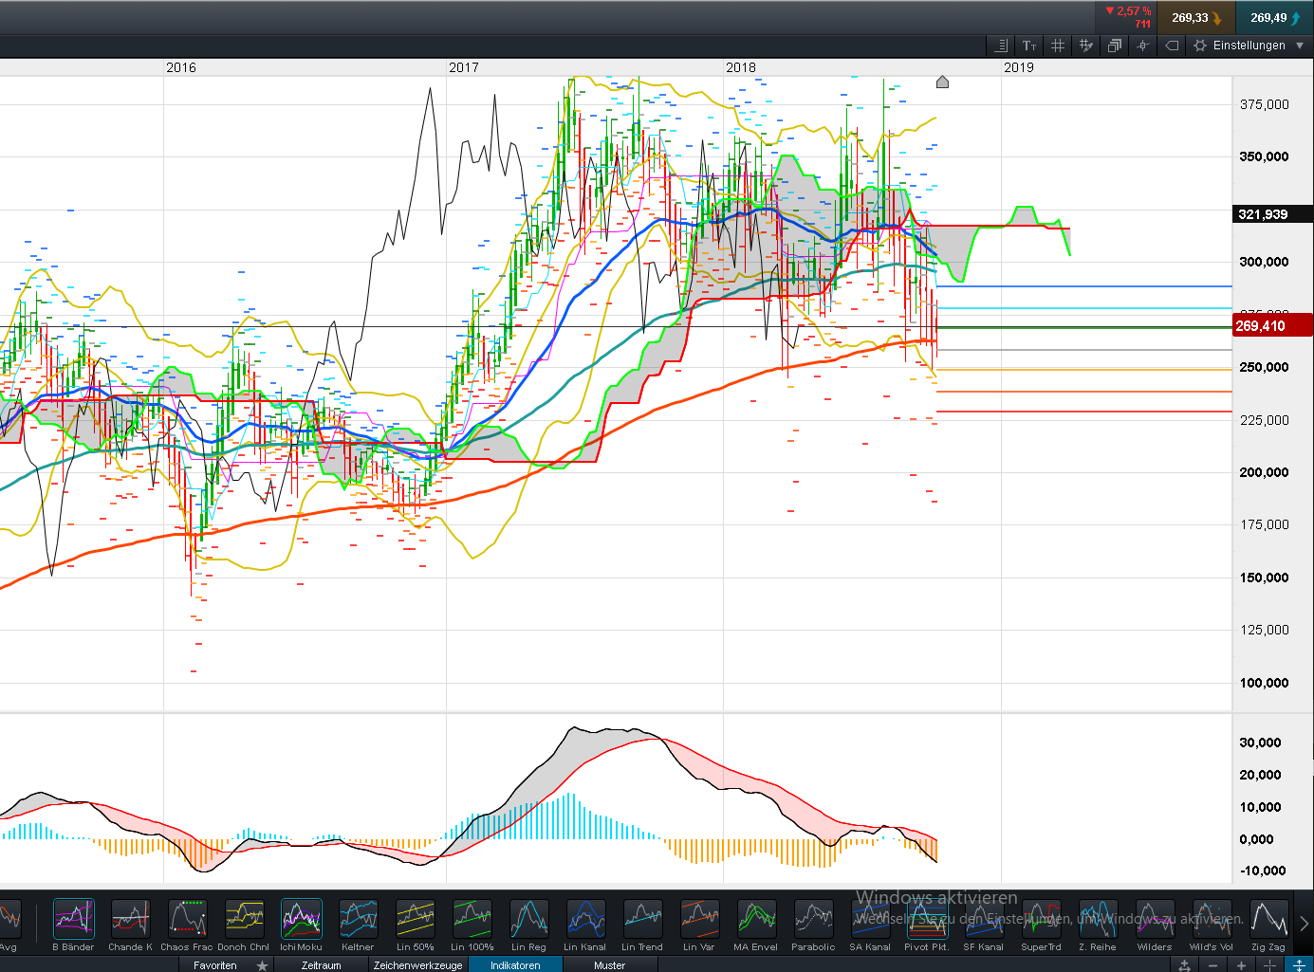Viewport: 1314px width, 972px height.
Task: Click the grid lines icon in the toolbar
Action: (x=1058, y=46)
